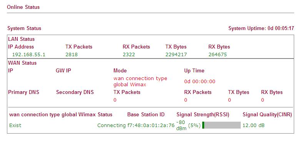Click the WAN Up Time value 0d 00:00:00

click(x=200, y=81)
